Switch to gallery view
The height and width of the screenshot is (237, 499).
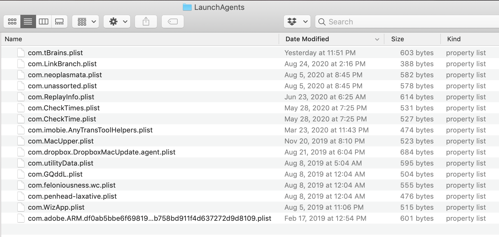(x=59, y=21)
